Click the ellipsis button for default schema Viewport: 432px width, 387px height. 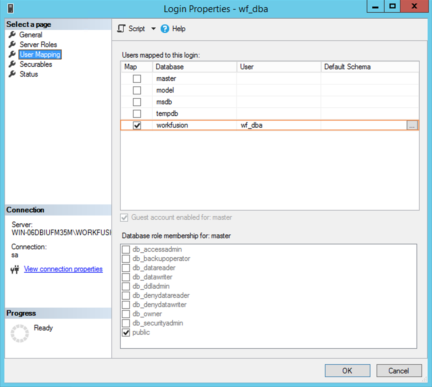coord(412,125)
